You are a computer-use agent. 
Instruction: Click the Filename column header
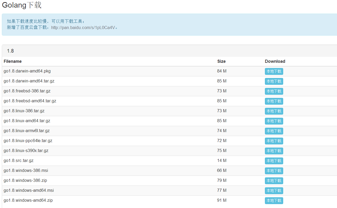pos(13,61)
